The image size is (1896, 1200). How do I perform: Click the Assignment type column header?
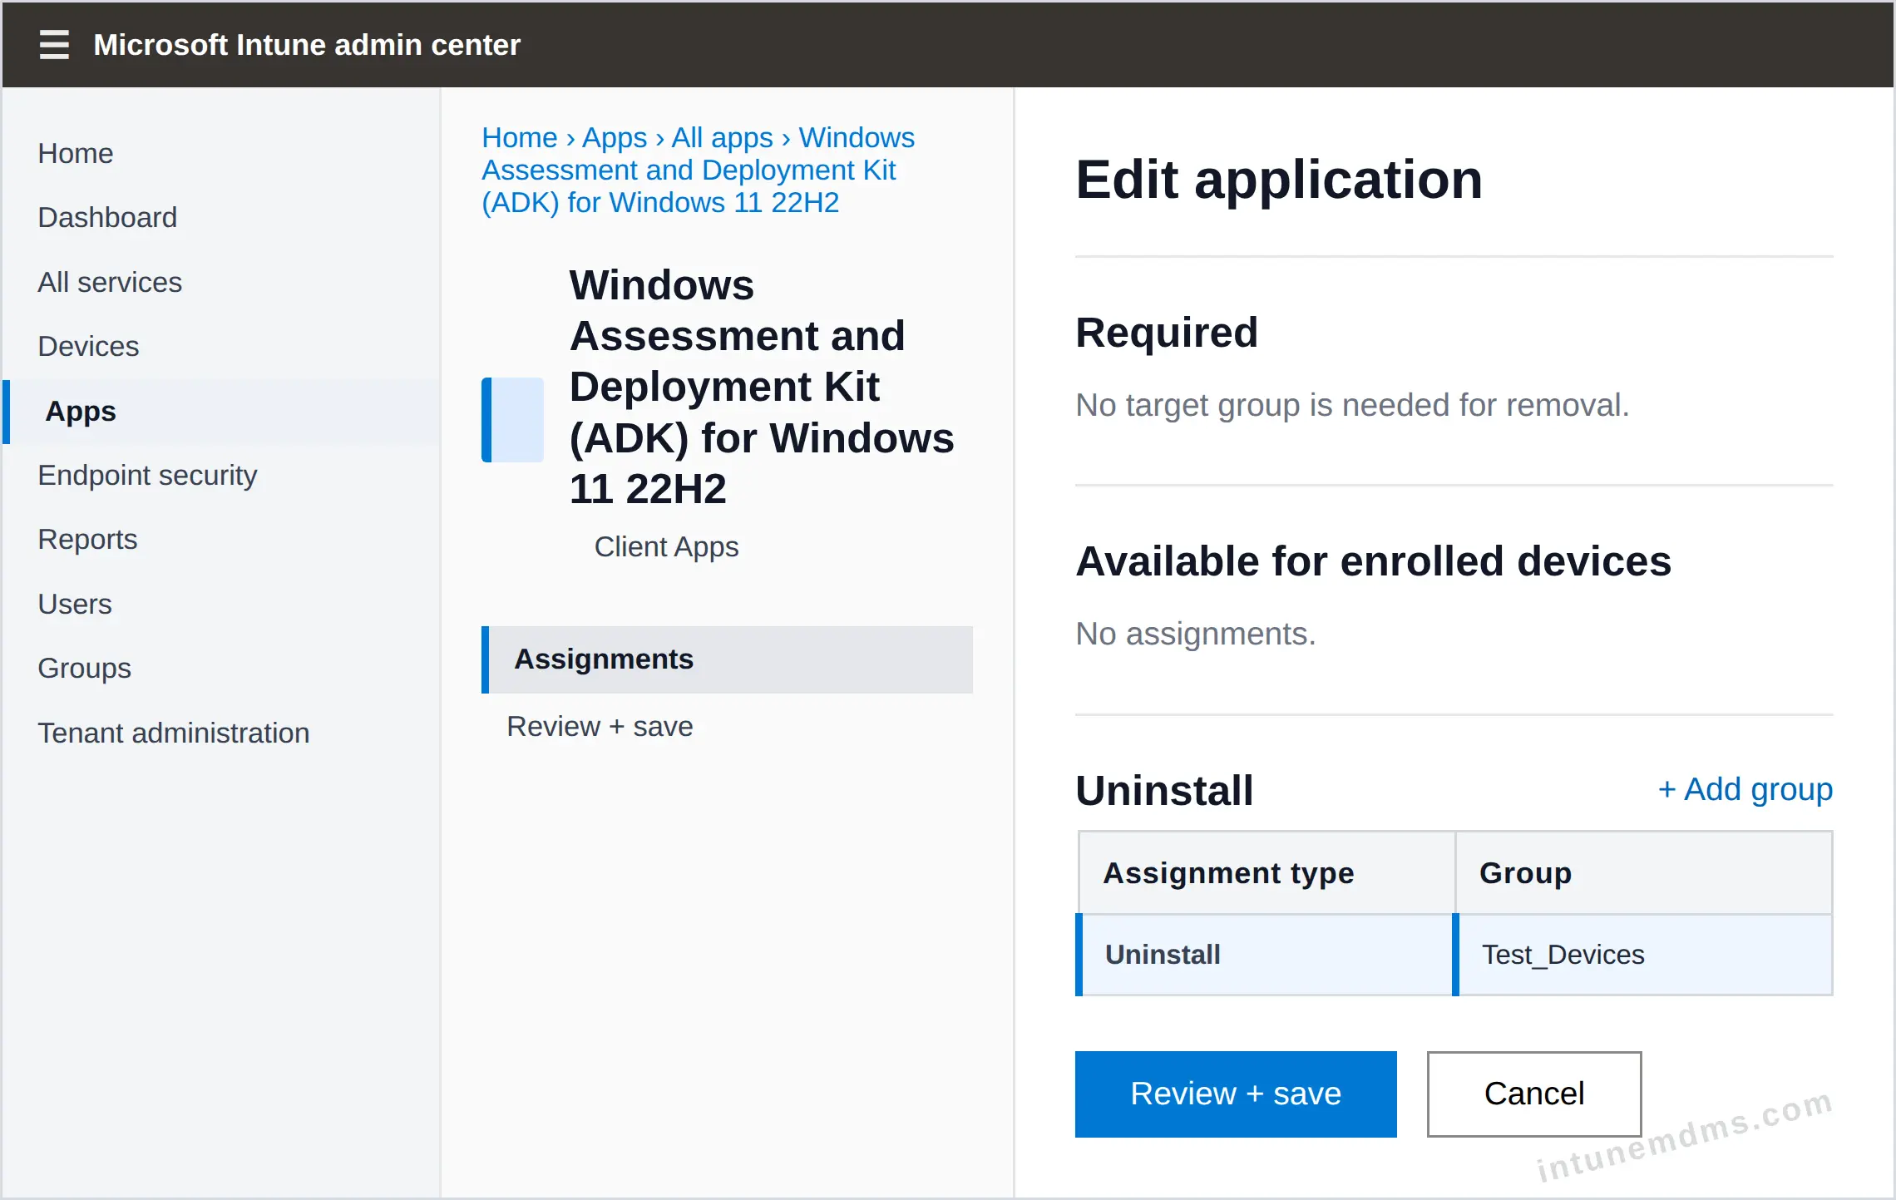click(x=1266, y=873)
